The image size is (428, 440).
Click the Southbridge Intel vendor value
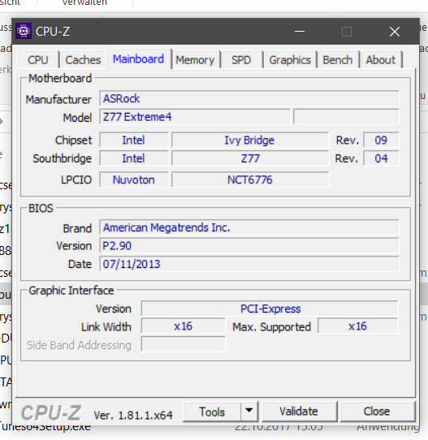click(x=134, y=158)
